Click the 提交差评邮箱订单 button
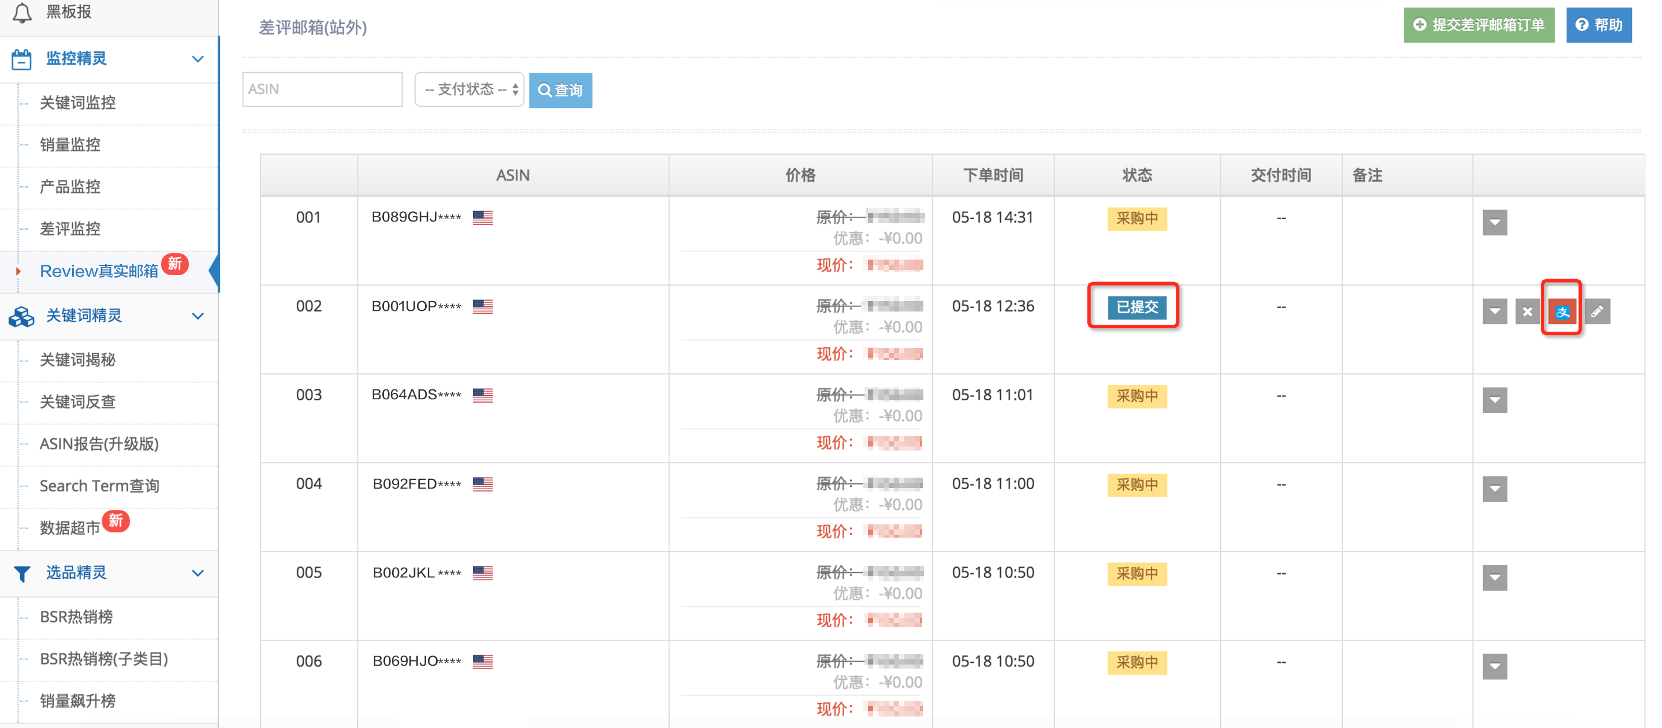This screenshot has height=728, width=1662. (1478, 25)
